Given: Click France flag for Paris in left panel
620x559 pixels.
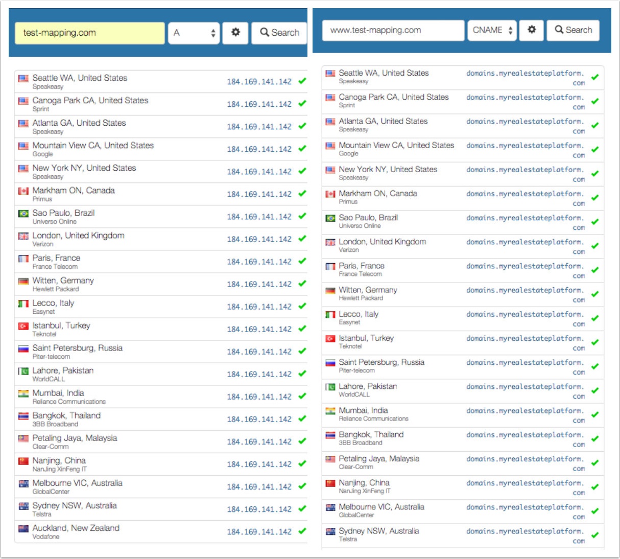Looking at the screenshot, I should (23, 259).
